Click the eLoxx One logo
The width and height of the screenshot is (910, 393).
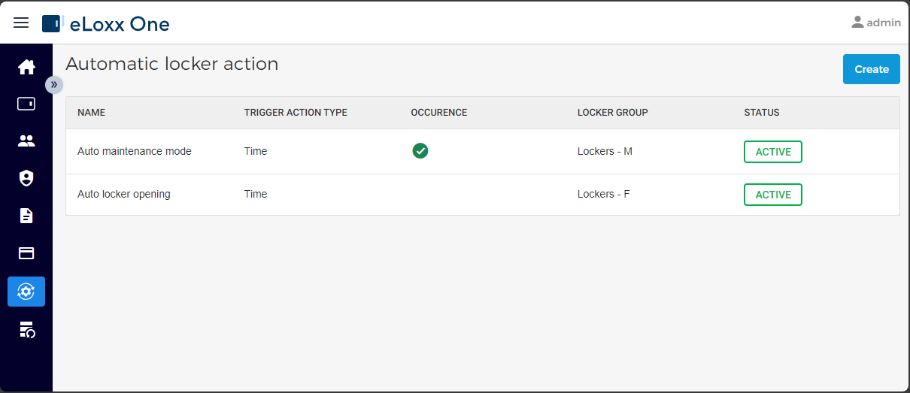coord(106,23)
